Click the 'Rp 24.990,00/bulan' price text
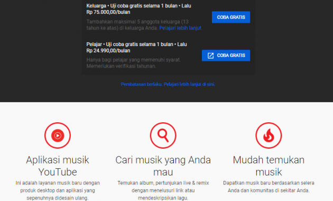The image size is (333, 201). [x=108, y=51]
